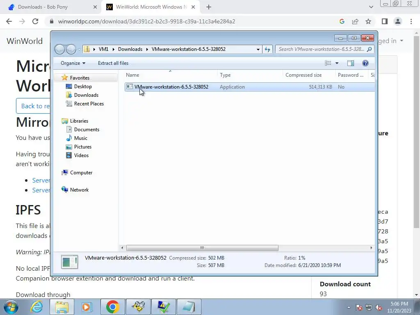Switch to Chrome taskbar icon
The width and height of the screenshot is (420, 315).
point(112,307)
